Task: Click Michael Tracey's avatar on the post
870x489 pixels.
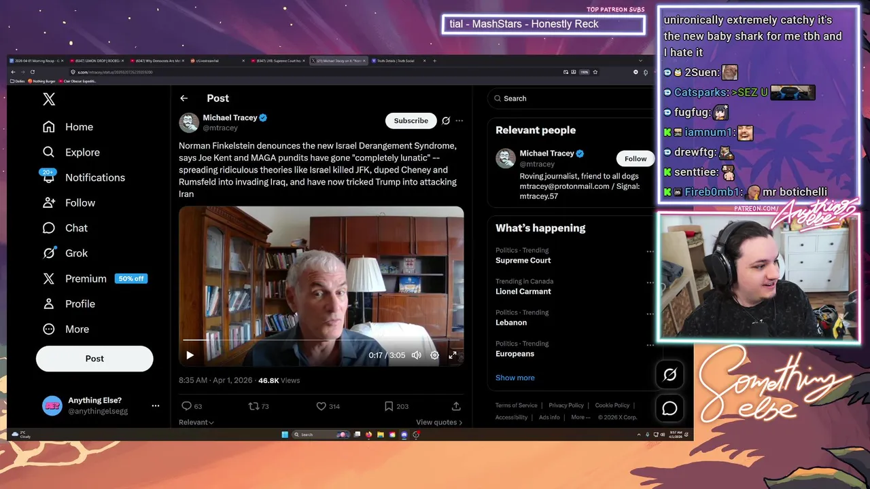Action: 189,122
